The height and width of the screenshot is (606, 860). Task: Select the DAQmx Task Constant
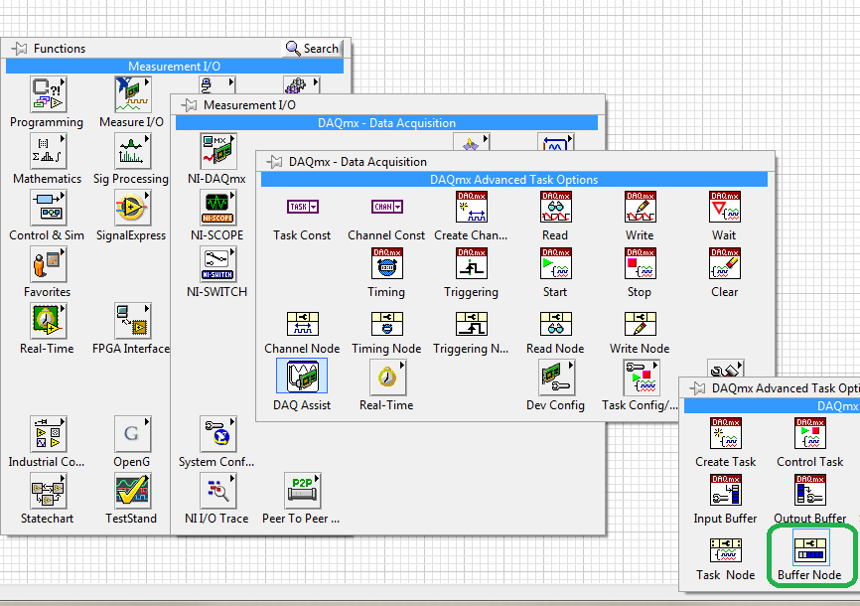point(302,207)
